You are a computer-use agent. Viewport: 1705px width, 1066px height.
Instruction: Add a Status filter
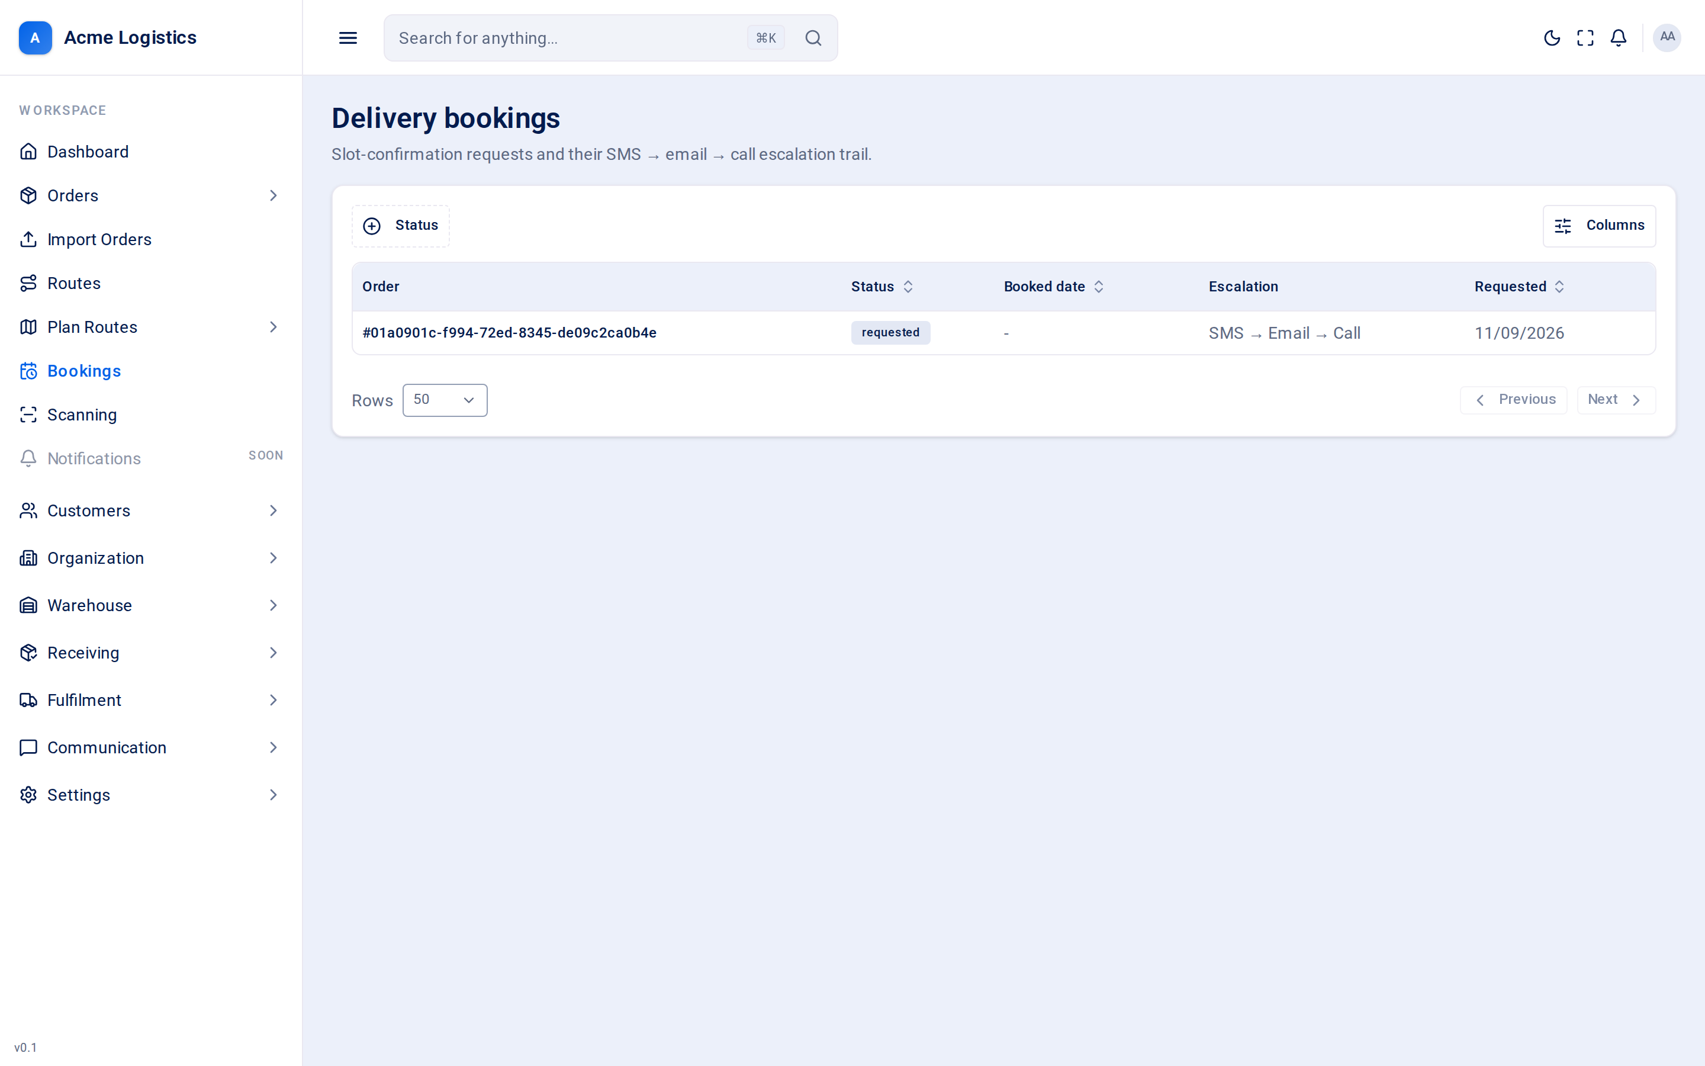[400, 226]
